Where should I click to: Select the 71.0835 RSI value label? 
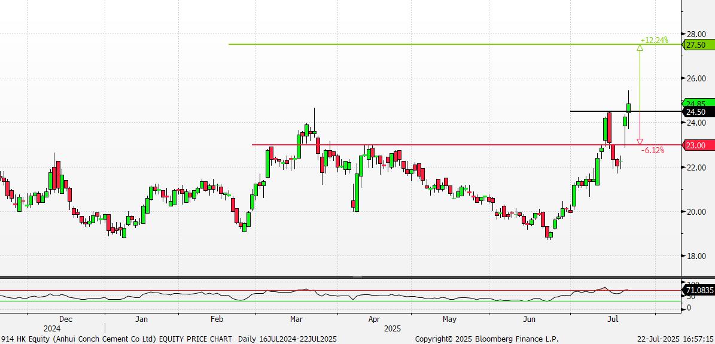click(698, 290)
